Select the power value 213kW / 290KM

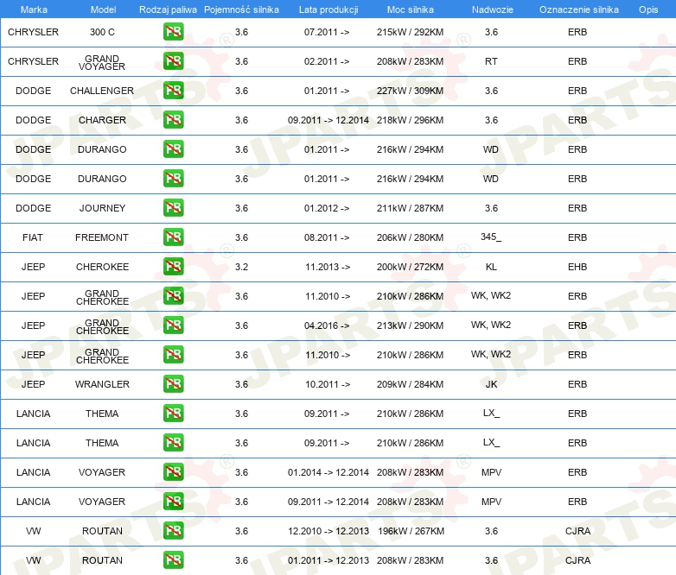pos(410,325)
